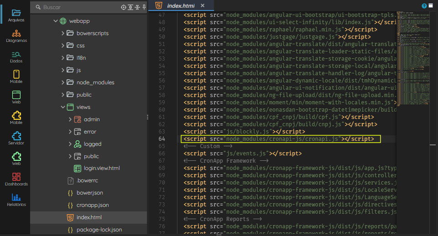This screenshot has width=438, height=236.
Task: Click the admin folder lock icon
Action: coord(78,119)
